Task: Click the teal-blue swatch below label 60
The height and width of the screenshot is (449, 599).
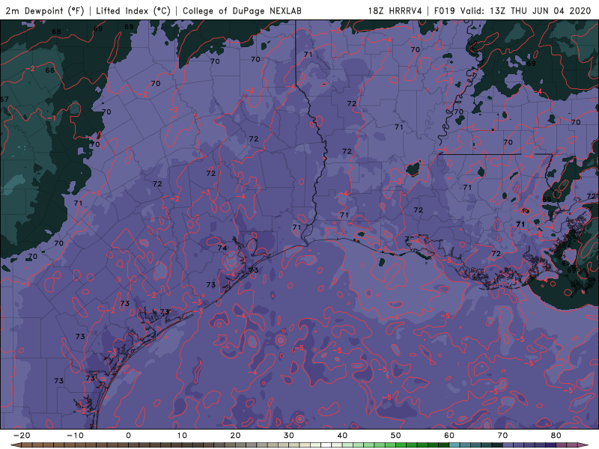Action: 454,445
